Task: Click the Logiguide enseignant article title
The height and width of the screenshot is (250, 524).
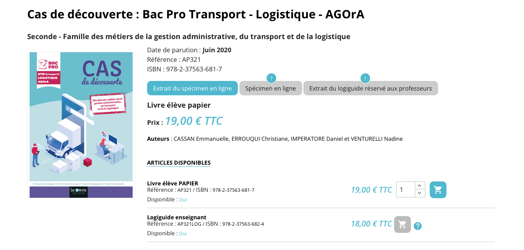Action: pyautogui.click(x=177, y=217)
